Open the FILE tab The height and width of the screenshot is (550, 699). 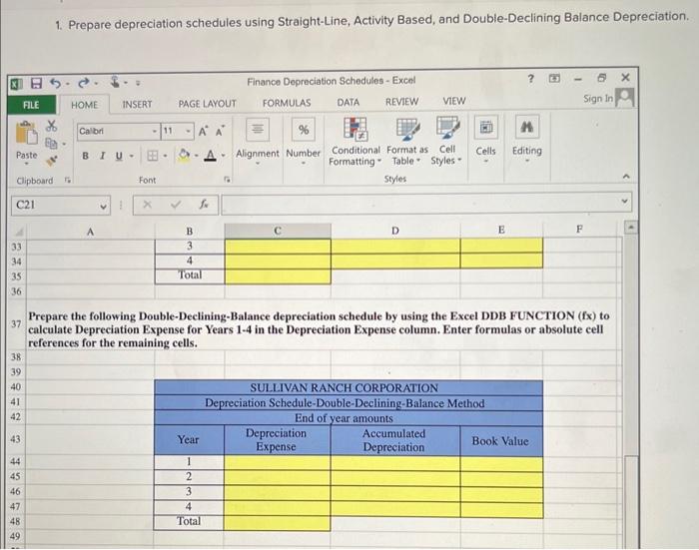pos(31,105)
